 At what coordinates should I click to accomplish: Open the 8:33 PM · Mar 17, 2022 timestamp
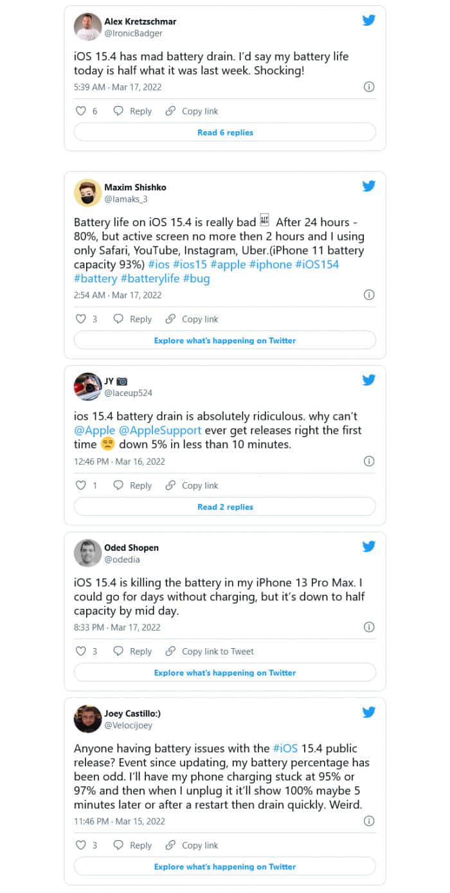coord(117,627)
